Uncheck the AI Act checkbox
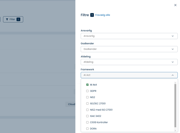This screenshot has width=180, height=133. pos(87,85)
